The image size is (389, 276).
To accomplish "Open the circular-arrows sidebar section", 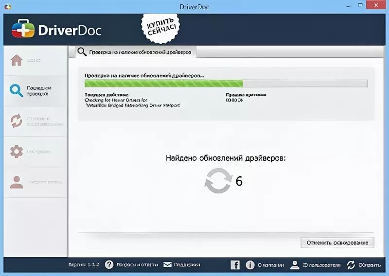I will (35, 121).
